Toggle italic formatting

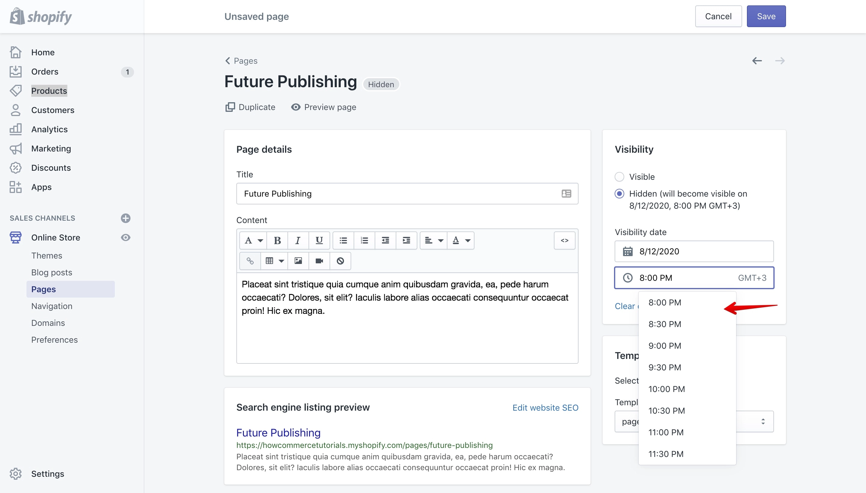pyautogui.click(x=298, y=240)
